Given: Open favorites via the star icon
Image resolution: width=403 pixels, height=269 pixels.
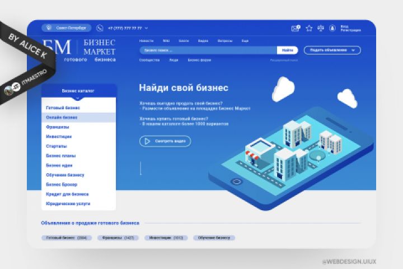Looking at the screenshot, I should tap(309, 28).
